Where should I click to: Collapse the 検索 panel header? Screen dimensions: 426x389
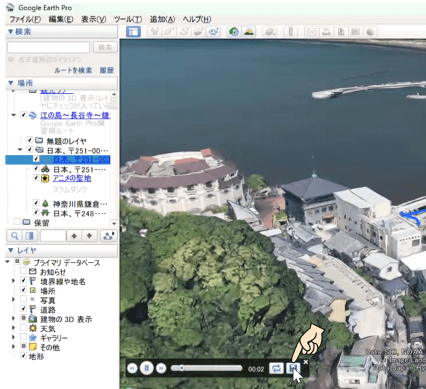click(x=20, y=32)
